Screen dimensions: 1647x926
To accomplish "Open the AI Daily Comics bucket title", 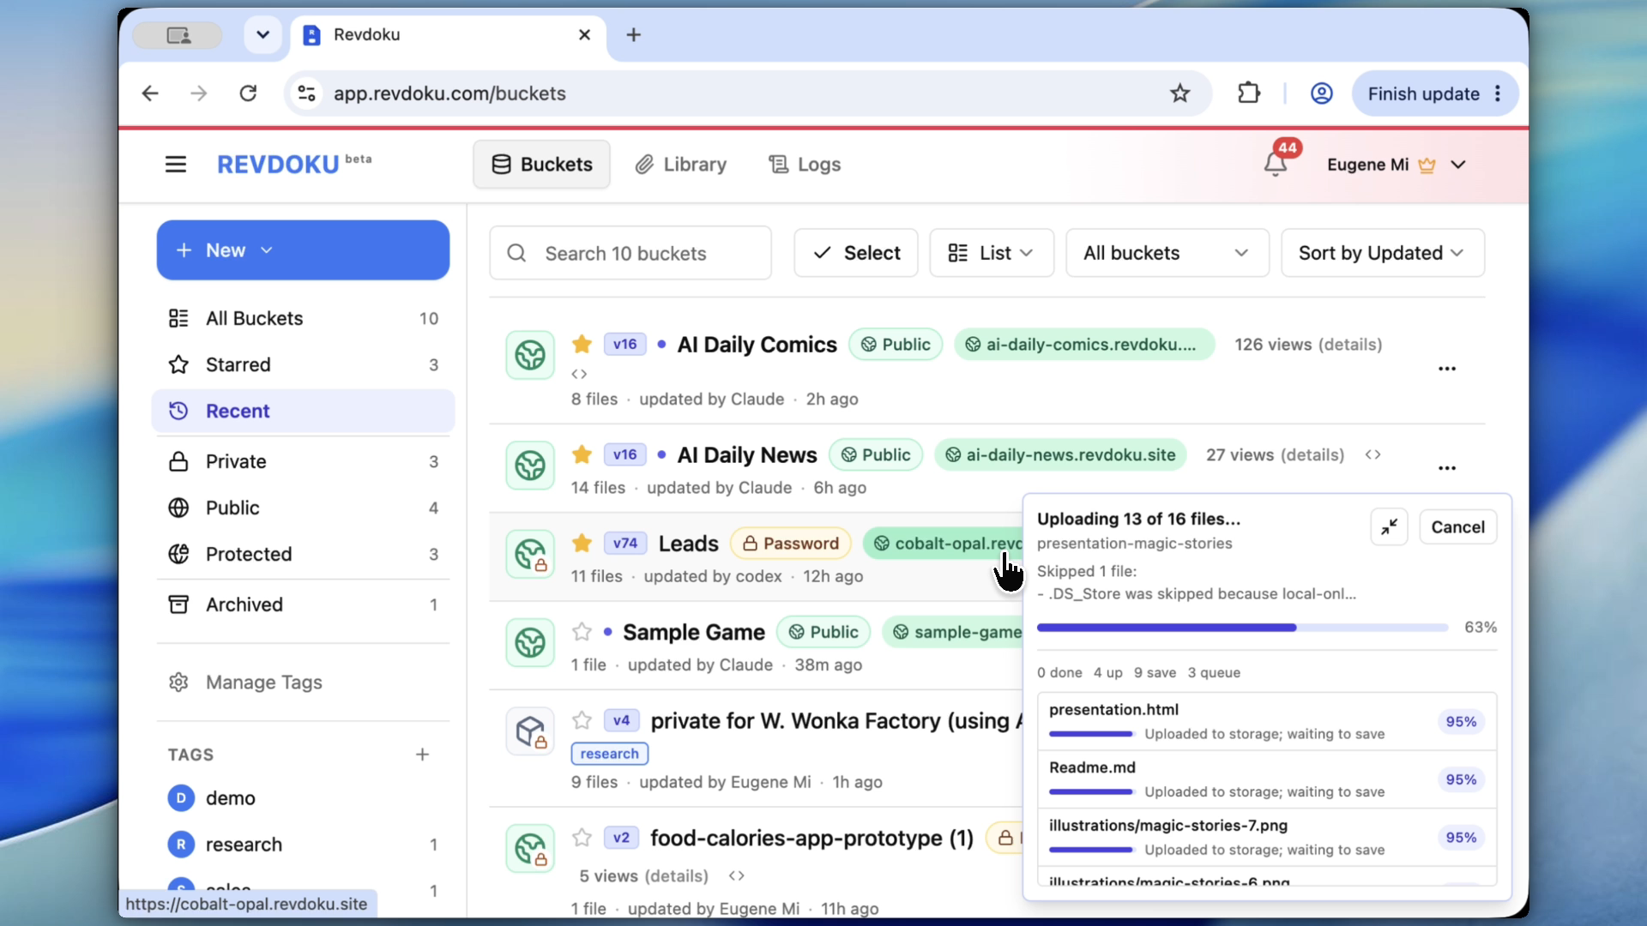I will click(x=757, y=344).
